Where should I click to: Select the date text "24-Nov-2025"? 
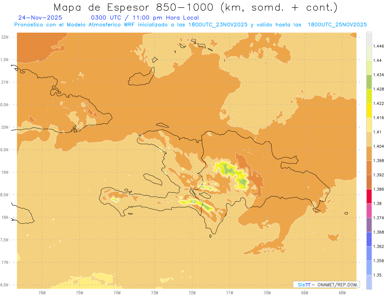(x=40, y=18)
